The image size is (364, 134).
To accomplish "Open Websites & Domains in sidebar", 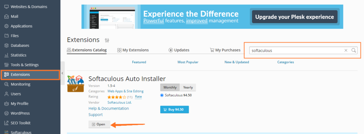I will [30, 7].
